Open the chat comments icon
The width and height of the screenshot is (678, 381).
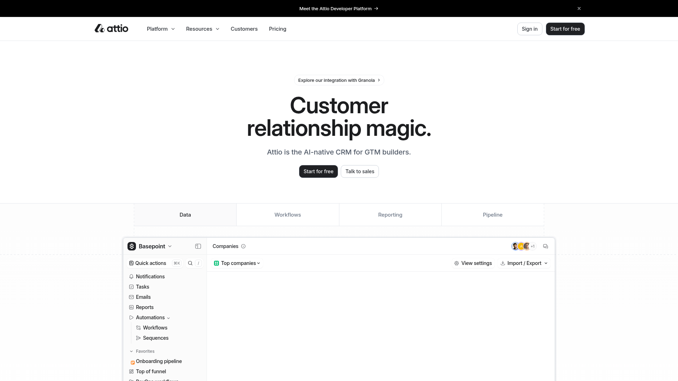545,246
